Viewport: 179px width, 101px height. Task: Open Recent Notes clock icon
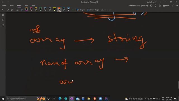point(3,25)
